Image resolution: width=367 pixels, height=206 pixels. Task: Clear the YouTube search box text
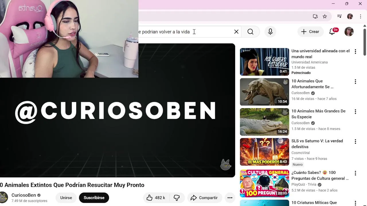point(236,32)
